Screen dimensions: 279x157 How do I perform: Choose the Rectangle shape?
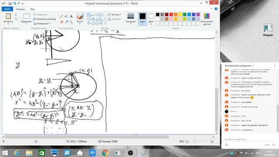click(101, 15)
